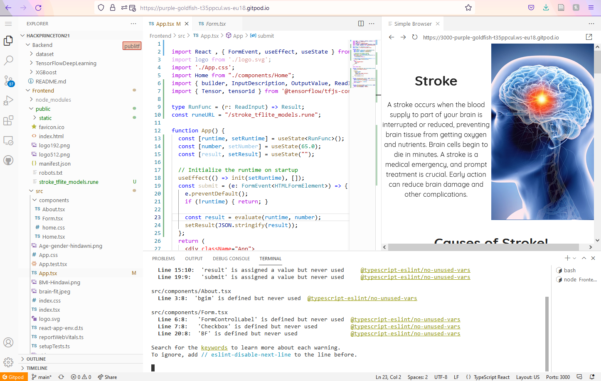
Task: Open the main* branch indicator
Action: [42, 377]
